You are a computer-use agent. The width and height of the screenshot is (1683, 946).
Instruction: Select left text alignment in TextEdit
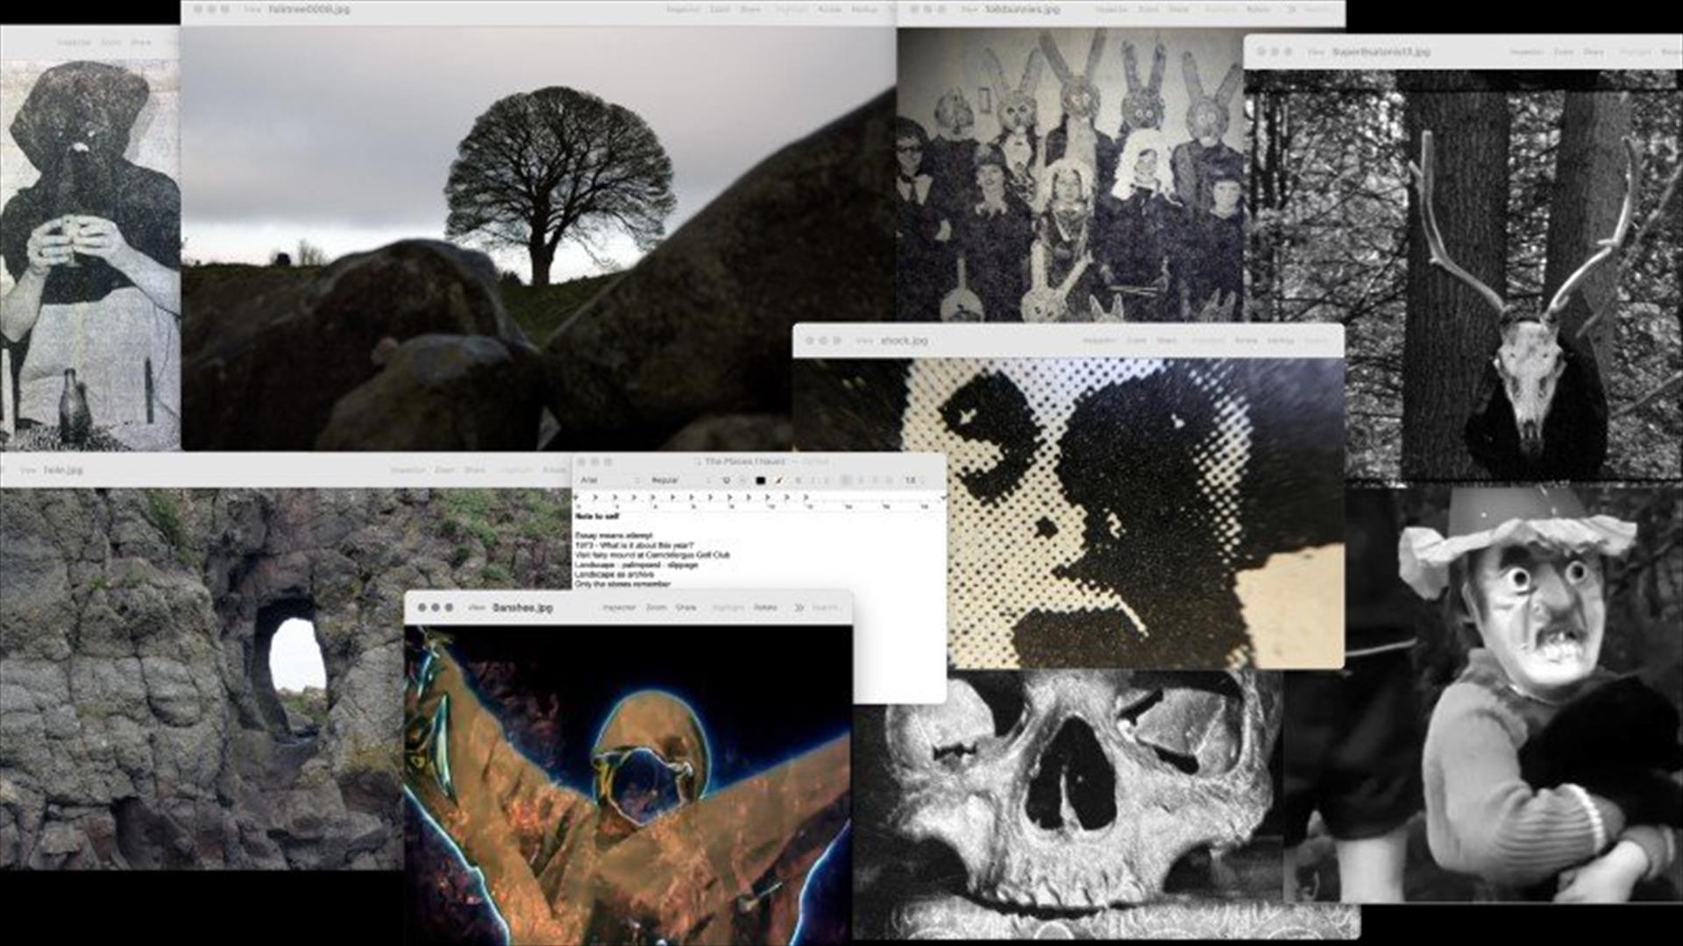(846, 480)
